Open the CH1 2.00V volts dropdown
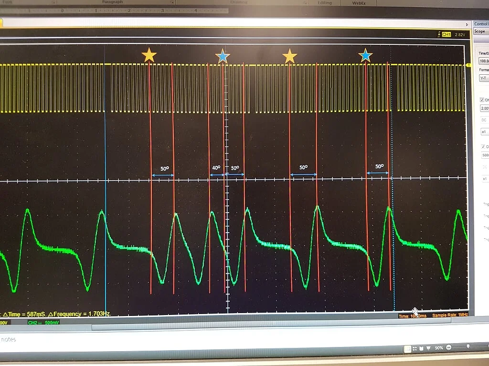The width and height of the screenshot is (489, 366). [485, 108]
